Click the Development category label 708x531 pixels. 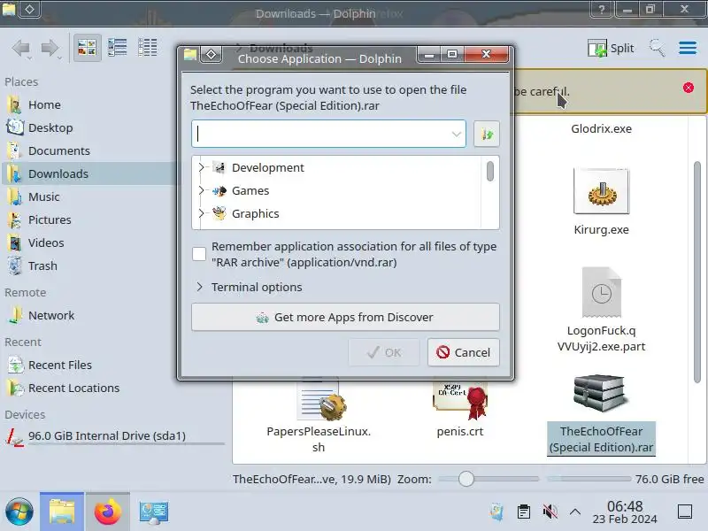pyautogui.click(x=268, y=167)
